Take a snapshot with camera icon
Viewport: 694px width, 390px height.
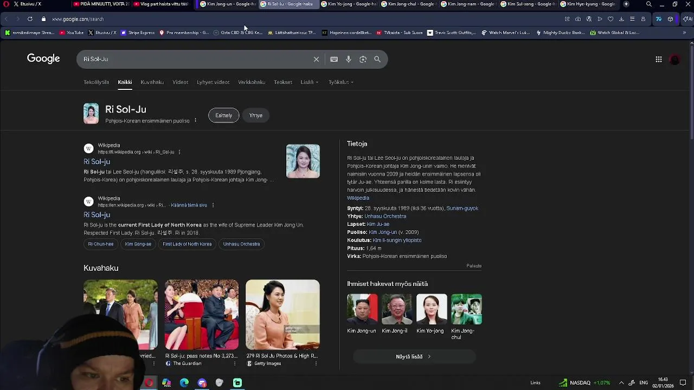click(578, 19)
